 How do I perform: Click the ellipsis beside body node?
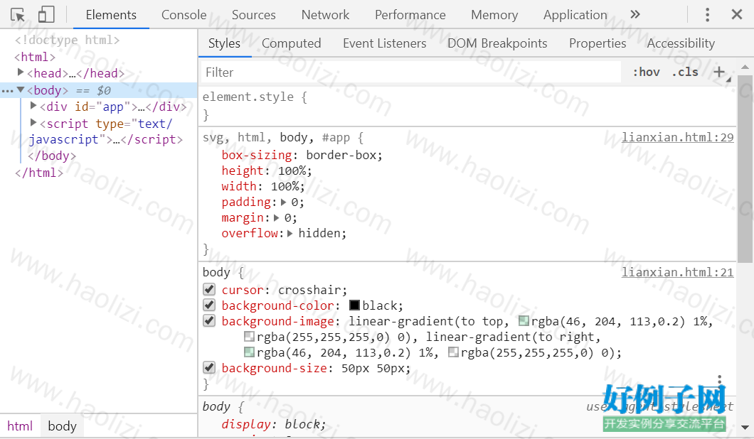click(7, 90)
